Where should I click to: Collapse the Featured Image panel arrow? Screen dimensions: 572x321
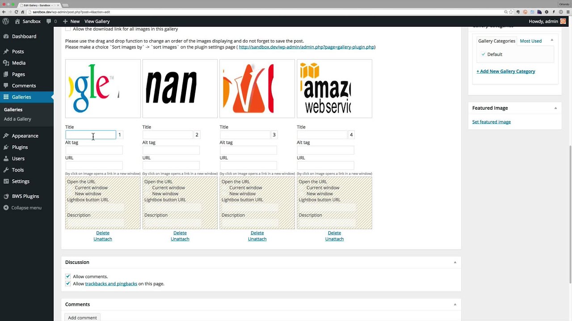click(555, 108)
